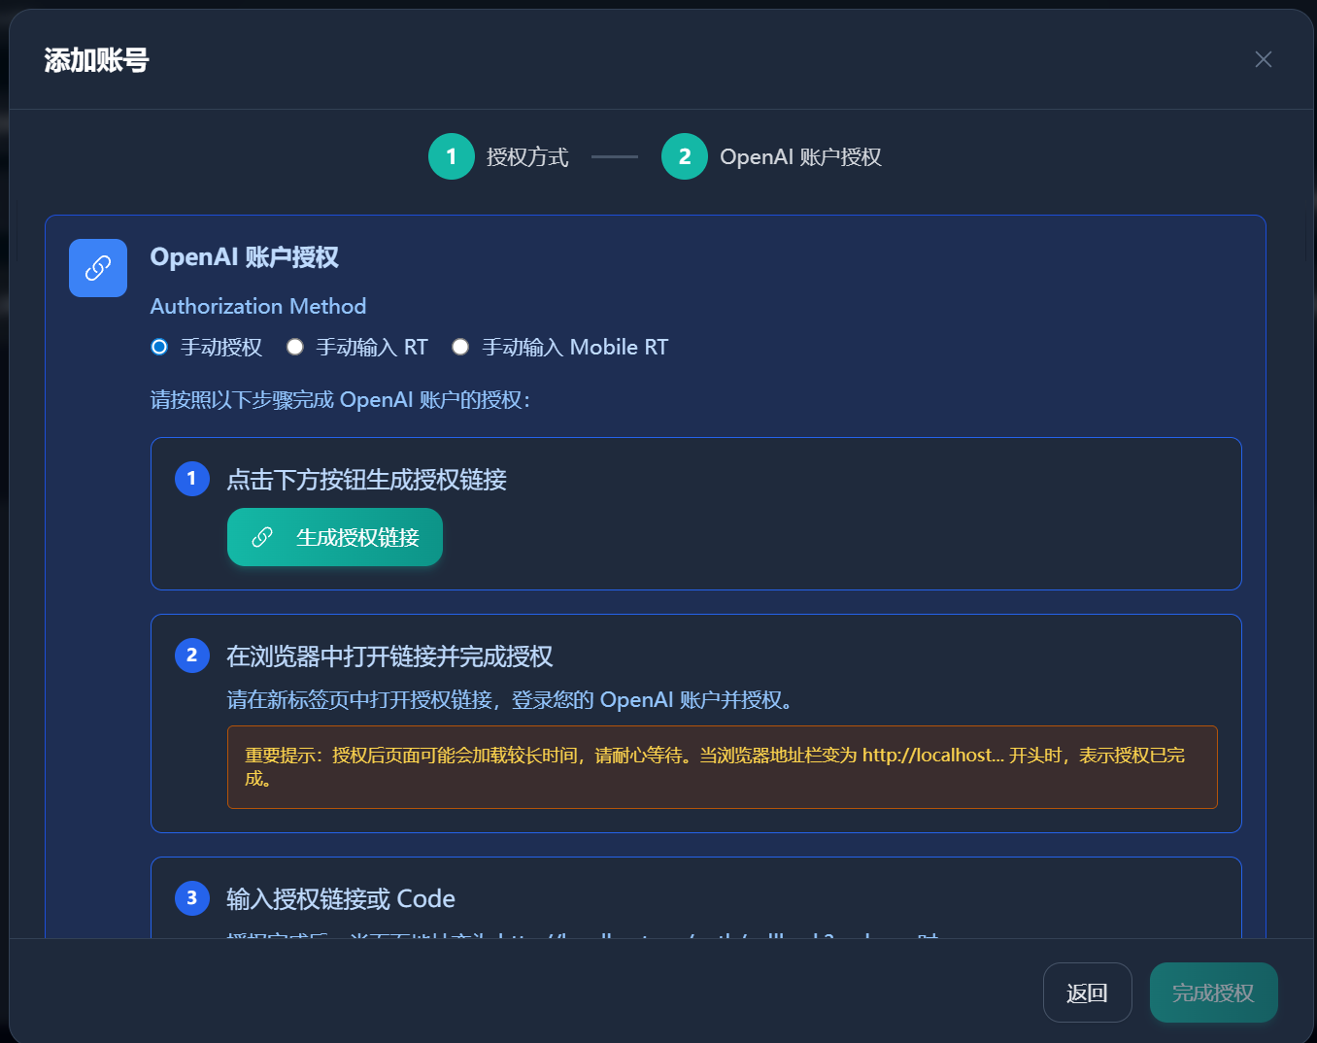Click the 点击下方按钮生成授权链接 heading
The height and width of the screenshot is (1043, 1317).
coord(366,480)
